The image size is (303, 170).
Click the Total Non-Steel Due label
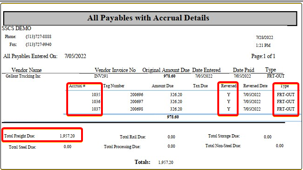[x=223, y=146]
